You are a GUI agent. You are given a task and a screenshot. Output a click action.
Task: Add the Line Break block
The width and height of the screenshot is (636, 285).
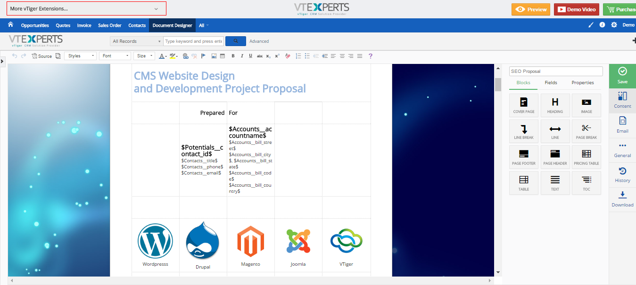(x=524, y=131)
